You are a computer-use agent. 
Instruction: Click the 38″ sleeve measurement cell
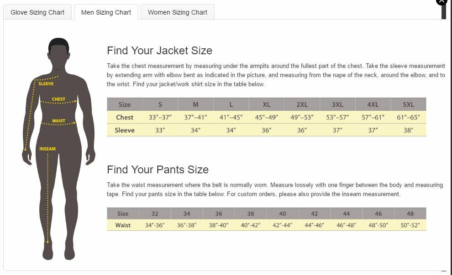click(x=408, y=130)
